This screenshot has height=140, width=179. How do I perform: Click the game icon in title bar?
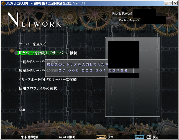coord(3,3)
